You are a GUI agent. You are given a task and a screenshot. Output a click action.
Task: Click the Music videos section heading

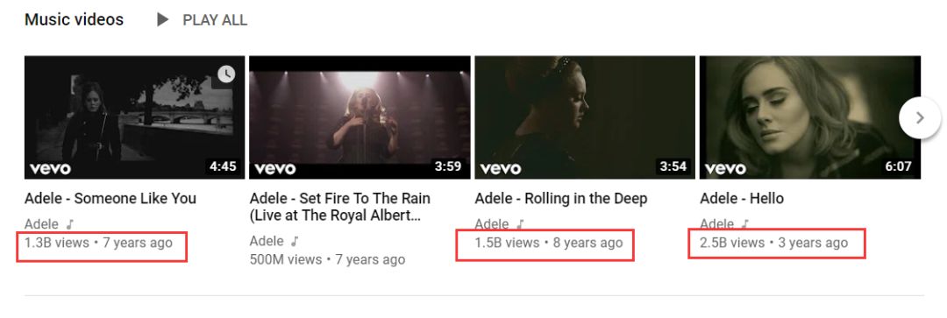pos(74,20)
